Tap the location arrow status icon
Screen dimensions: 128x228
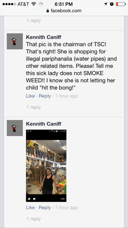click(106, 4)
